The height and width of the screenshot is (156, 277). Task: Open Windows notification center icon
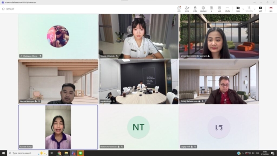point(272,153)
